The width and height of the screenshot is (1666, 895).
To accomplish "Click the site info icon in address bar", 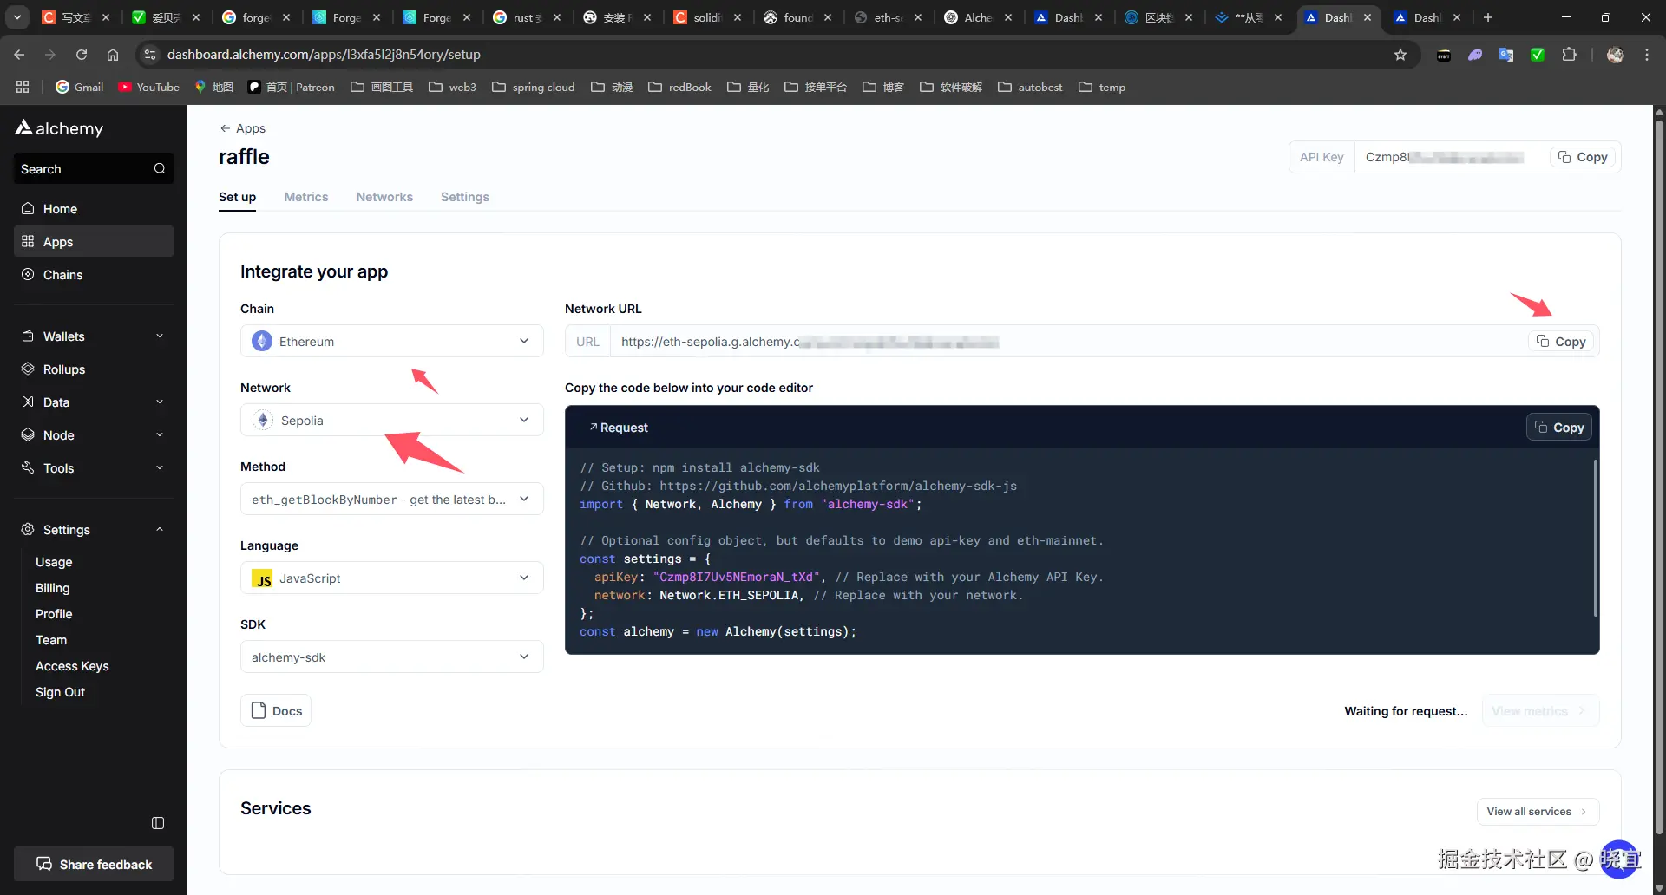I will pos(150,55).
